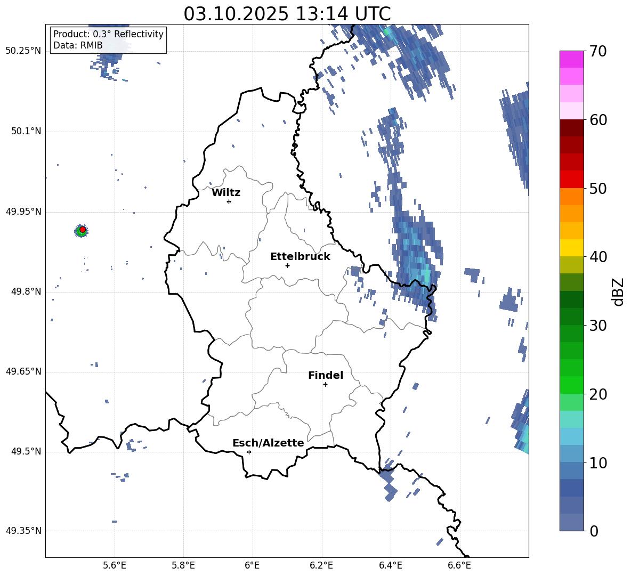Screen dimensions: 631x576
Task: Click the 6.2°E longitude label
Action: [x=321, y=565]
